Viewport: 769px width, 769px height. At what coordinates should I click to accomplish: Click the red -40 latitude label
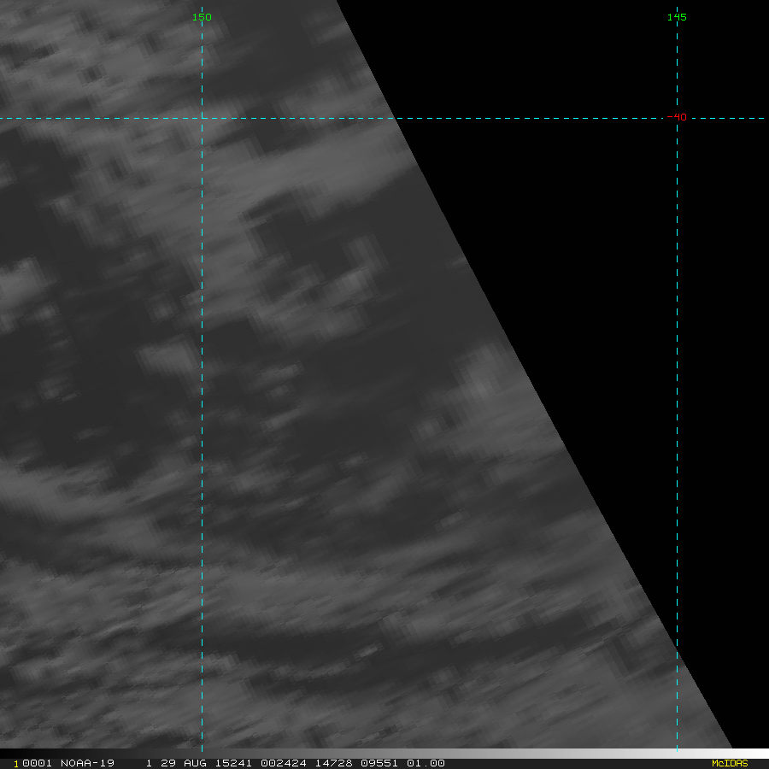(x=677, y=117)
